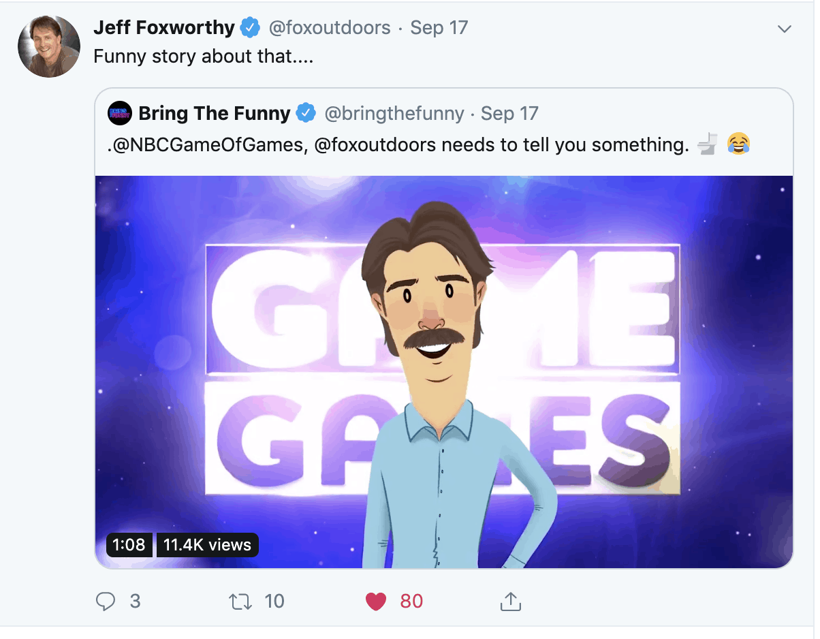
Task: Click the Bring The Funny avatar logo
Action: [120, 114]
